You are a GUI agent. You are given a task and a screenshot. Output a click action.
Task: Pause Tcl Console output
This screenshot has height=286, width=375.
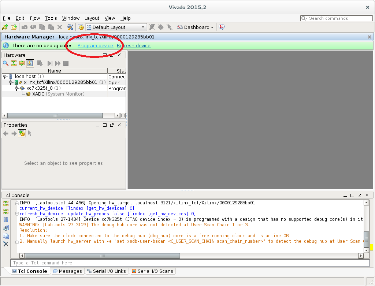(6, 219)
